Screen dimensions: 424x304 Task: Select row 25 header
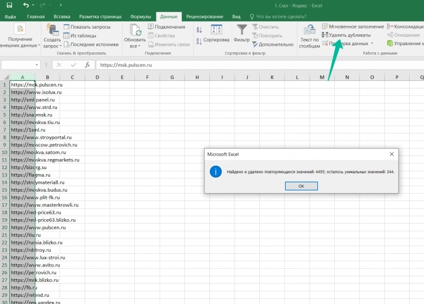pos(4,265)
